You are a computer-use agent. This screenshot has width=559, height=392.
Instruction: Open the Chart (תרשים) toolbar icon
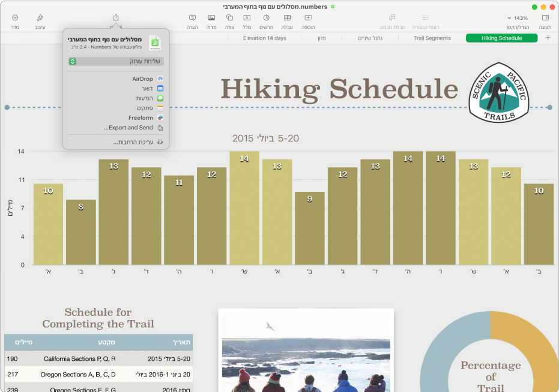tap(267, 17)
